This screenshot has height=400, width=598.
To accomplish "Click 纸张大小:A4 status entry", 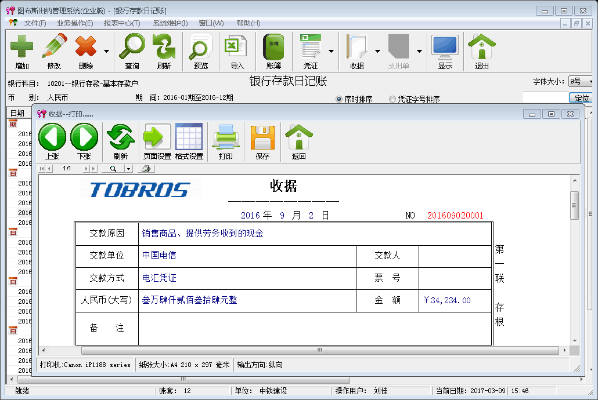I will point(184,365).
